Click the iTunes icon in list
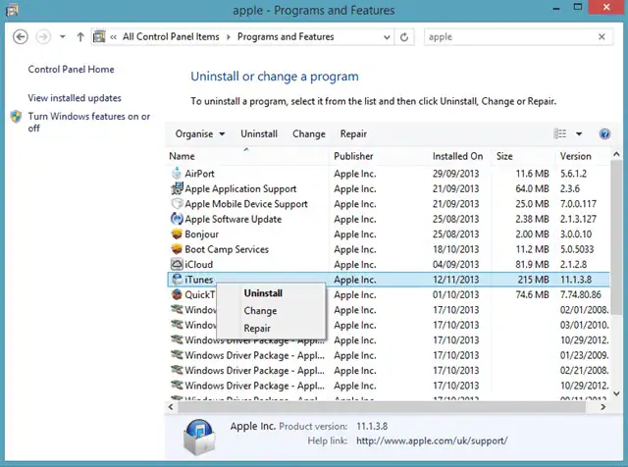628x467 pixels. click(177, 280)
